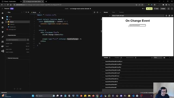Screen dimensions: 174x98
Task: Open styles.css in the file tree
Action: point(13,27)
